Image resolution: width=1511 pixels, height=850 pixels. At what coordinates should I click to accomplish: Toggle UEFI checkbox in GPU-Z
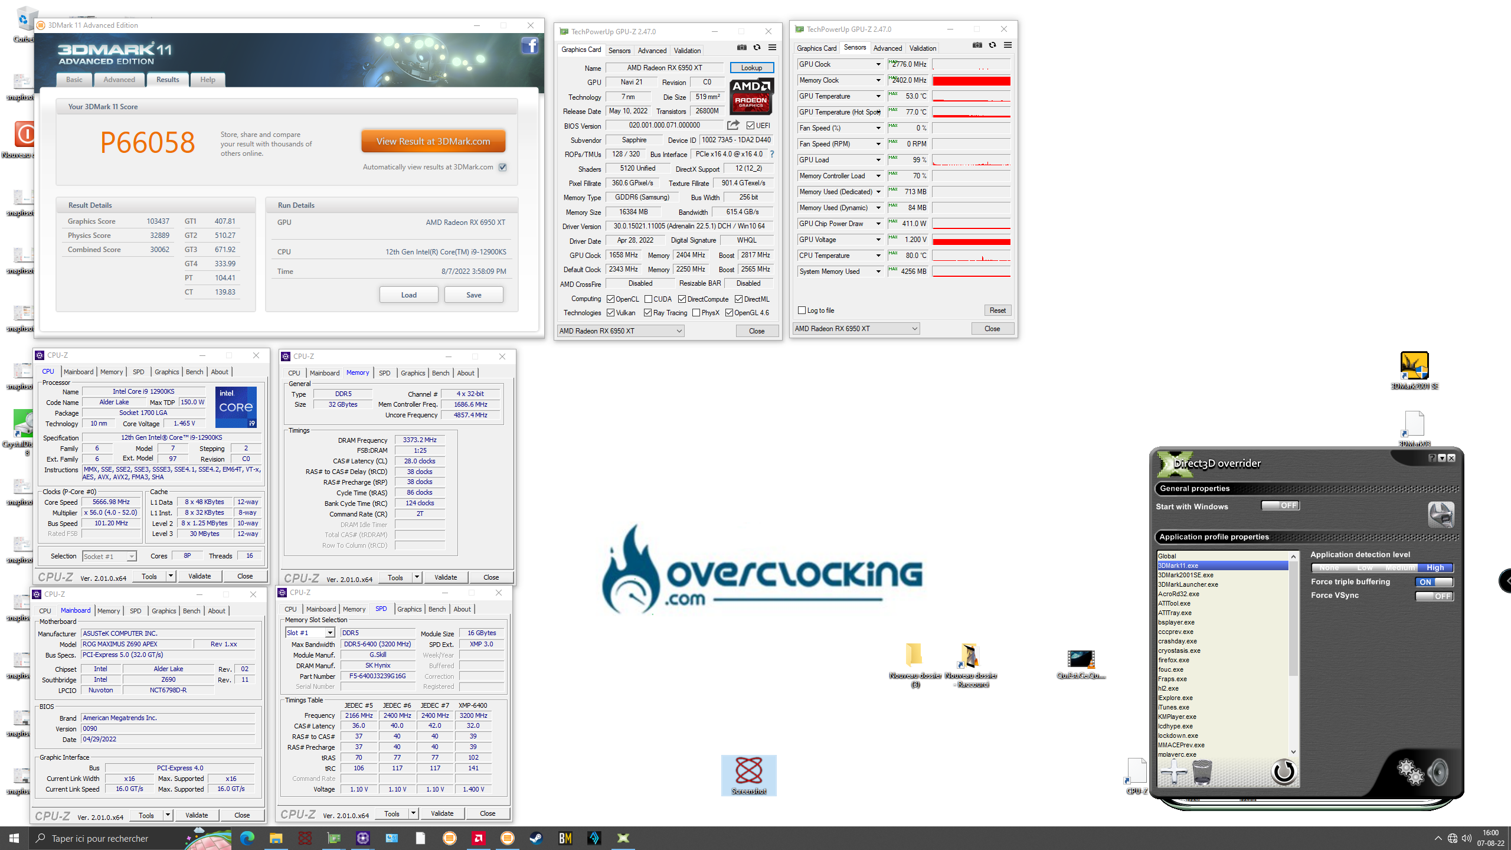point(750,126)
